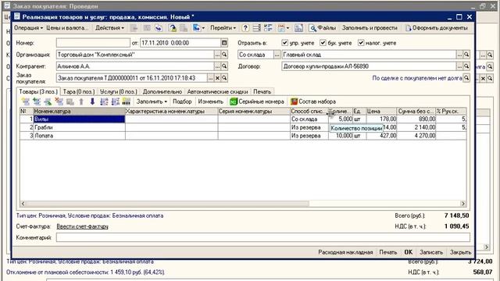The width and height of the screenshot is (500, 281).
Task: Click delete row icon with red X
Action: tap(59, 101)
